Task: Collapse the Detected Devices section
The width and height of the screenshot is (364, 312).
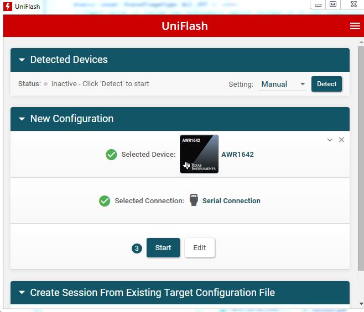Action: point(22,60)
